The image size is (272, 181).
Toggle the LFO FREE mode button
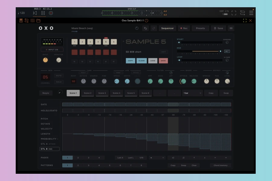(118, 73)
